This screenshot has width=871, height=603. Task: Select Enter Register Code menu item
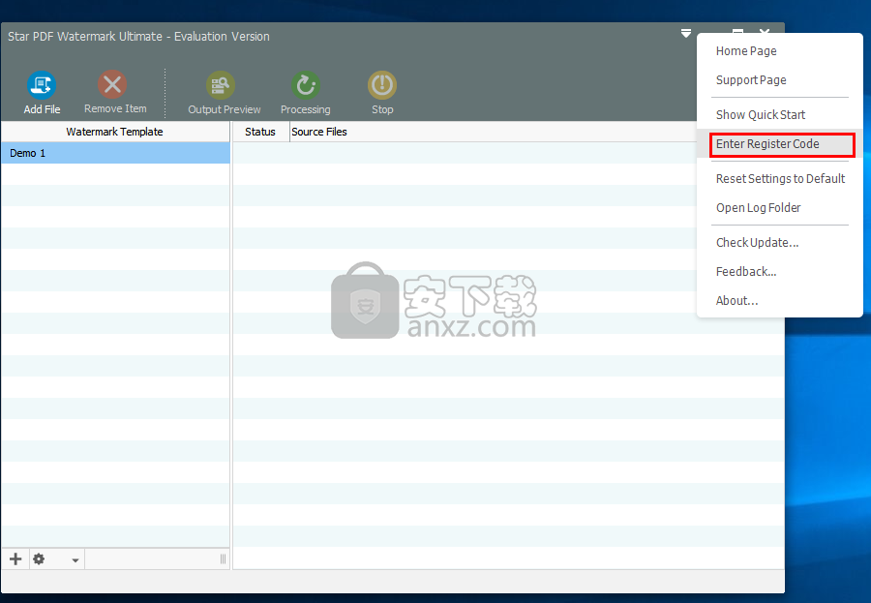780,144
